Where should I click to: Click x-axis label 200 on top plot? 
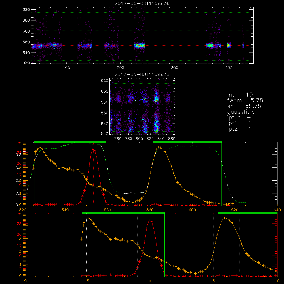click(120, 68)
